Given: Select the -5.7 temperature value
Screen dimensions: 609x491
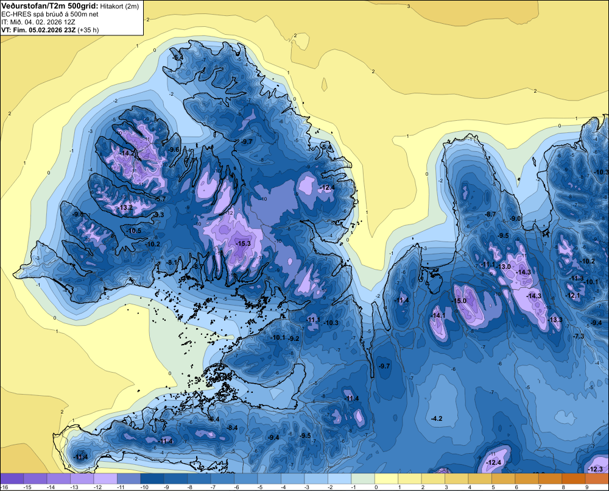Looking at the screenshot, I should pyautogui.click(x=160, y=199).
